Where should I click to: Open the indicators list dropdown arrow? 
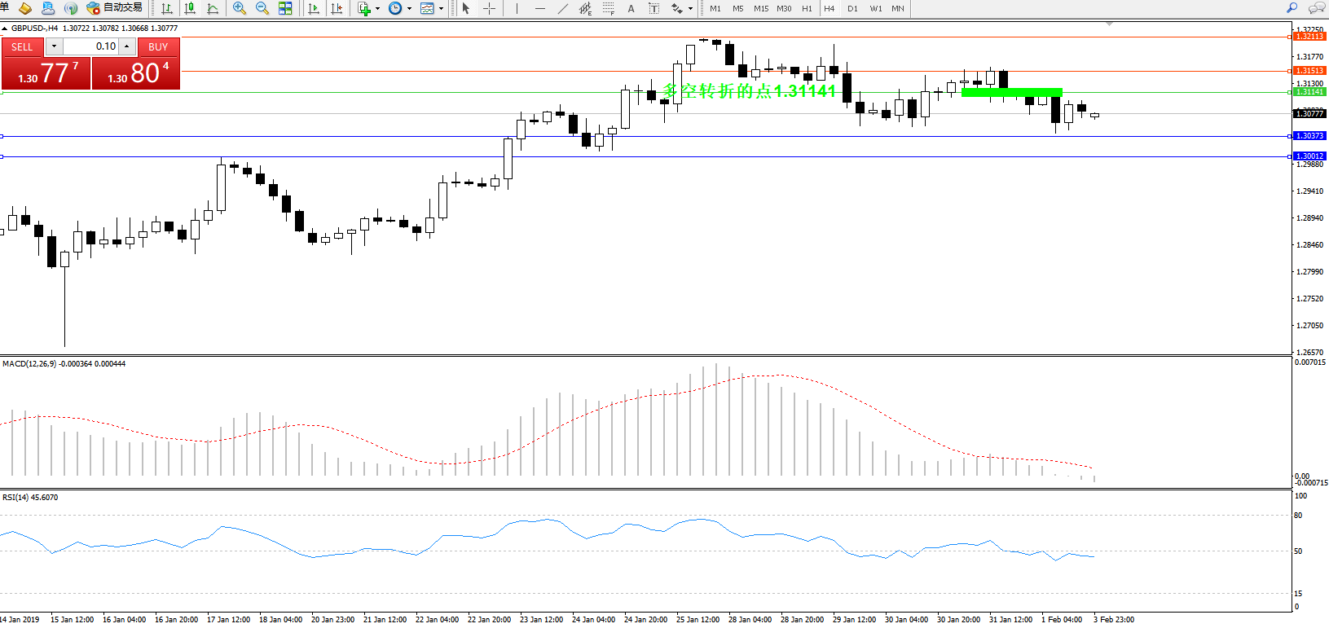377,9
